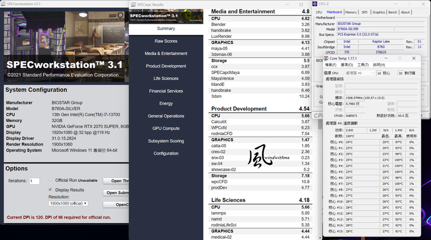431x240 pixels.
Task: Switch to the CPU tab in CPU-Z
Action: pyautogui.click(x=319, y=12)
